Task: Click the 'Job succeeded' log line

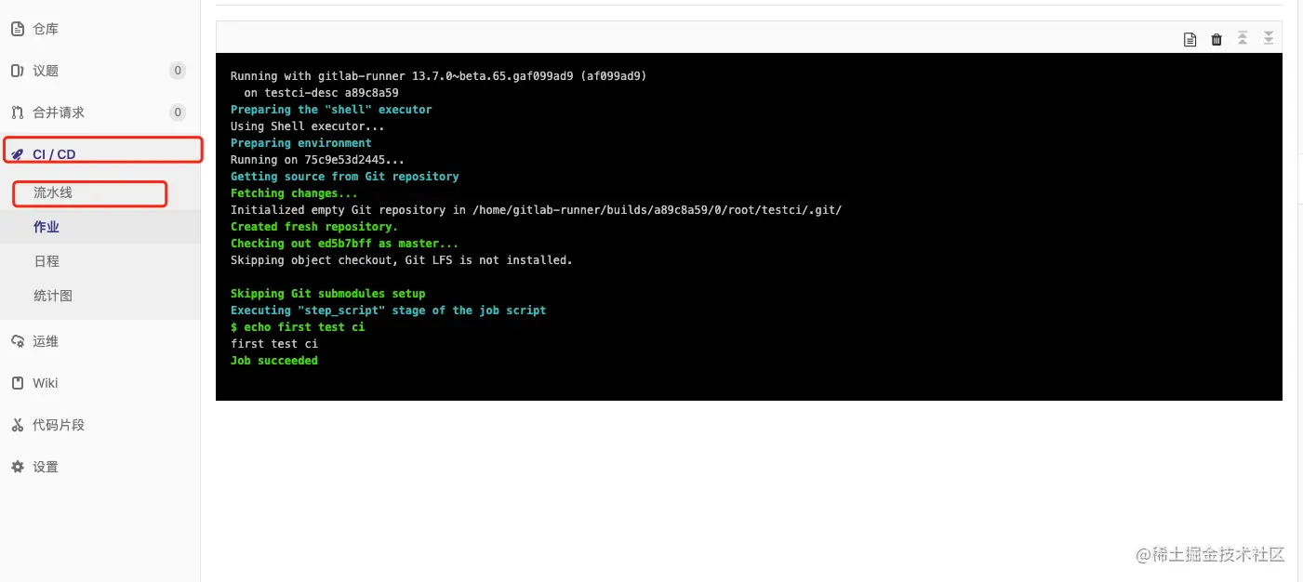Action: tap(274, 361)
